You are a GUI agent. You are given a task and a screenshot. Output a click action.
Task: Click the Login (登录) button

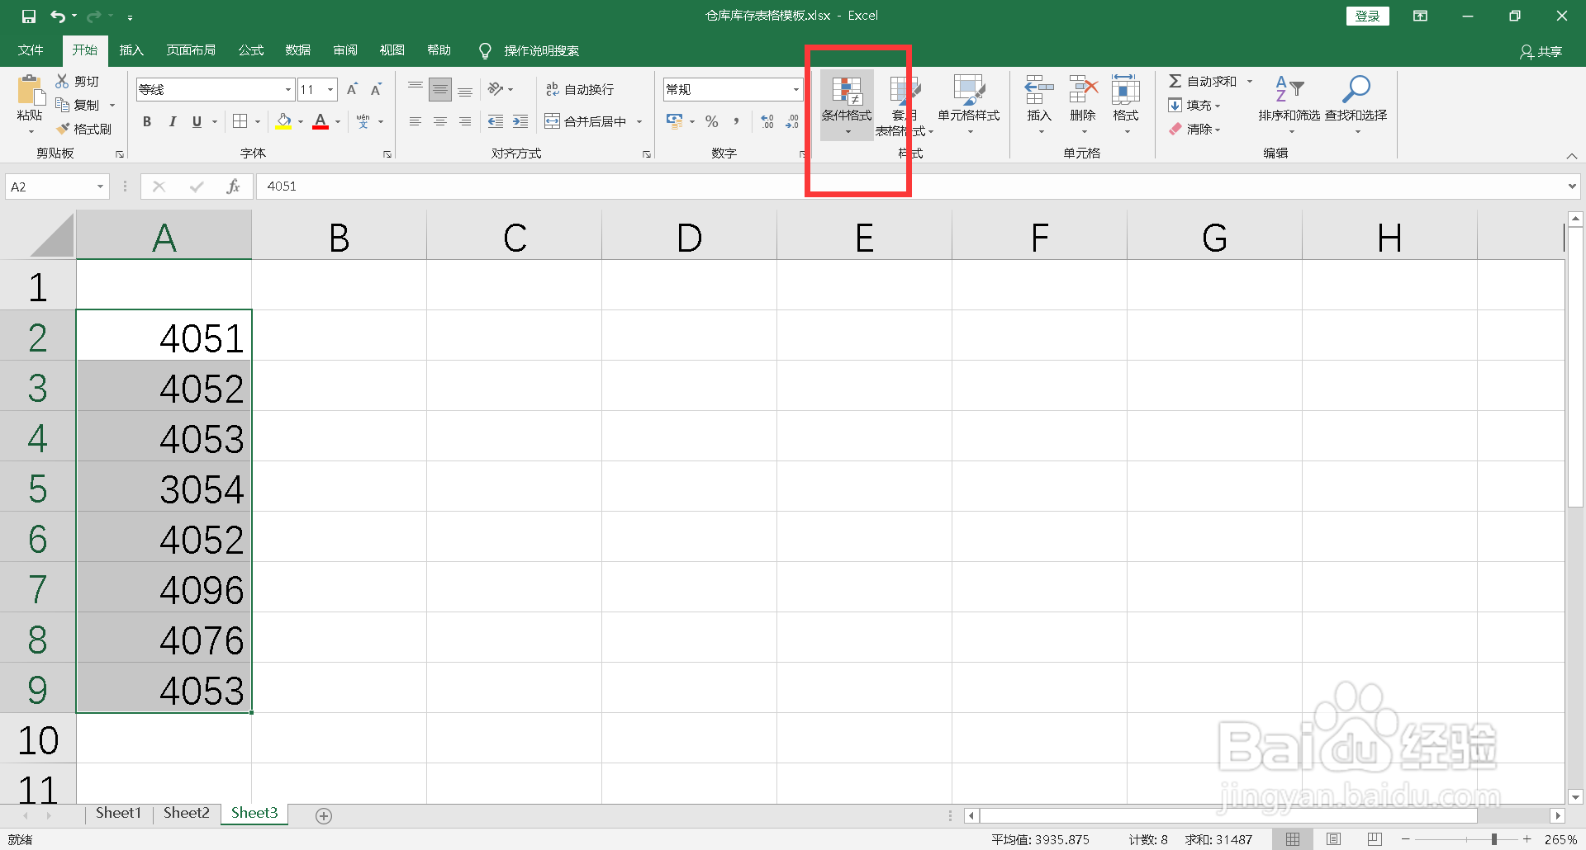(1367, 16)
